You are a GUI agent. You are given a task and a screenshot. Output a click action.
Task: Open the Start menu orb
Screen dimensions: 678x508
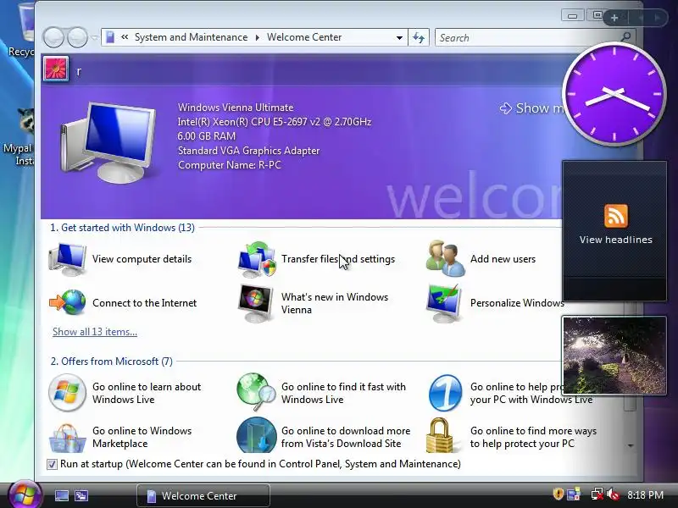click(x=25, y=495)
